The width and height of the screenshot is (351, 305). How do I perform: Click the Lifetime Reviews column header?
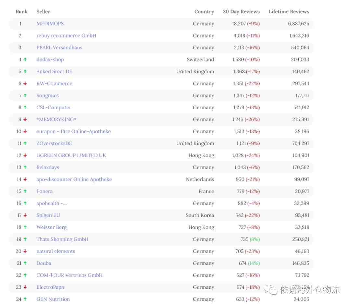click(289, 12)
